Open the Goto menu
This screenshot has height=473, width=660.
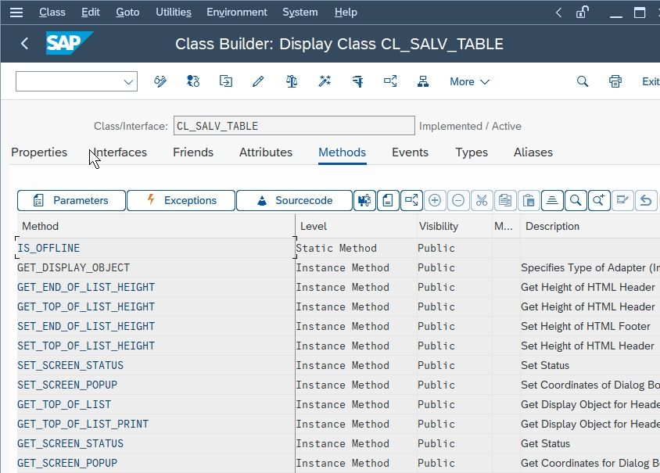[127, 13]
